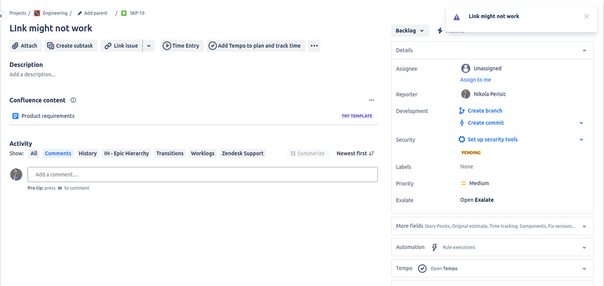Click the Unassigned assignee field
The width and height of the screenshot is (604, 286).
click(x=481, y=68)
